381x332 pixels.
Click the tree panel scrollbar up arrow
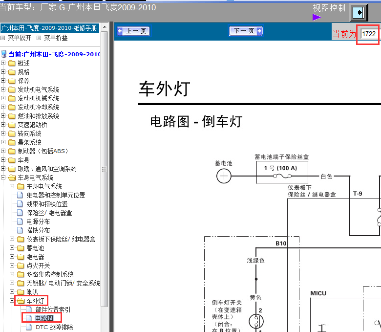105,27
